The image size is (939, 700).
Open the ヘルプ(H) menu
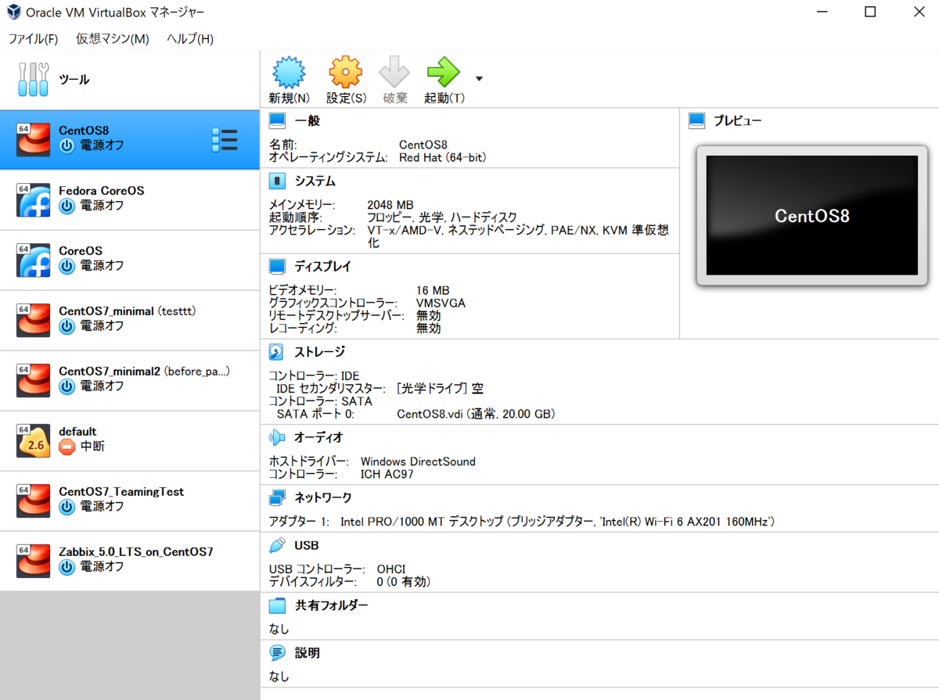pyautogui.click(x=188, y=38)
